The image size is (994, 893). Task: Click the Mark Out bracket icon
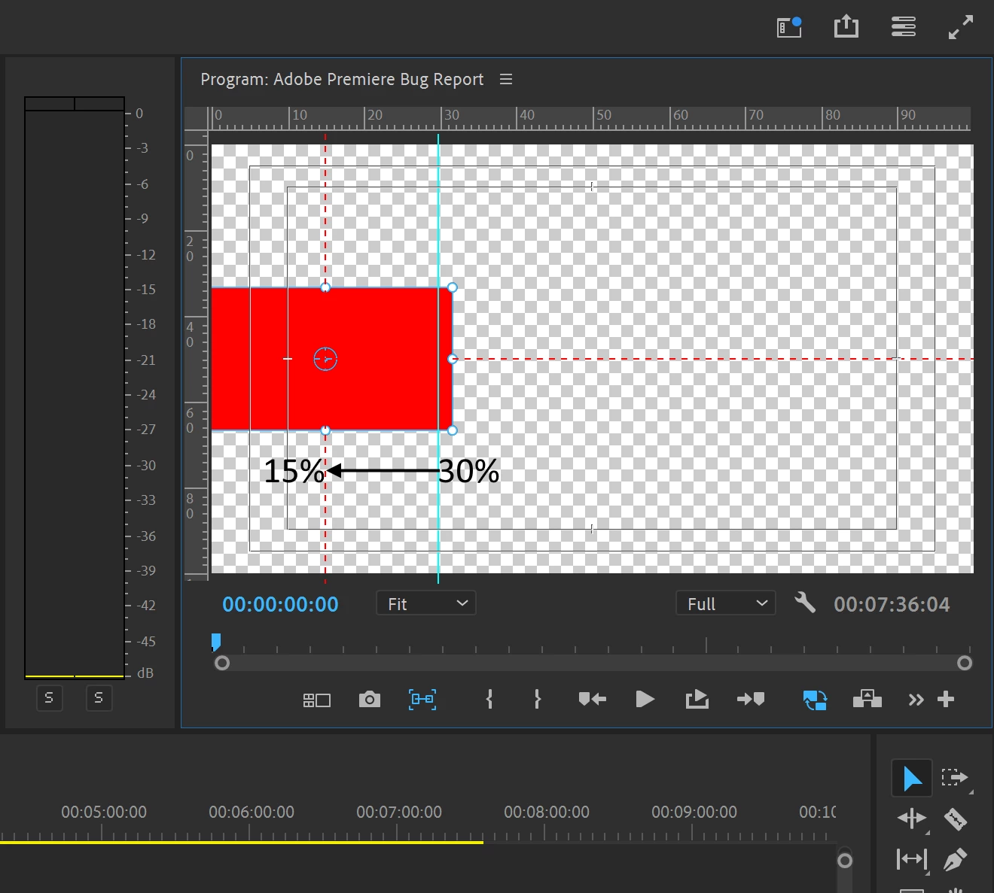click(x=537, y=700)
